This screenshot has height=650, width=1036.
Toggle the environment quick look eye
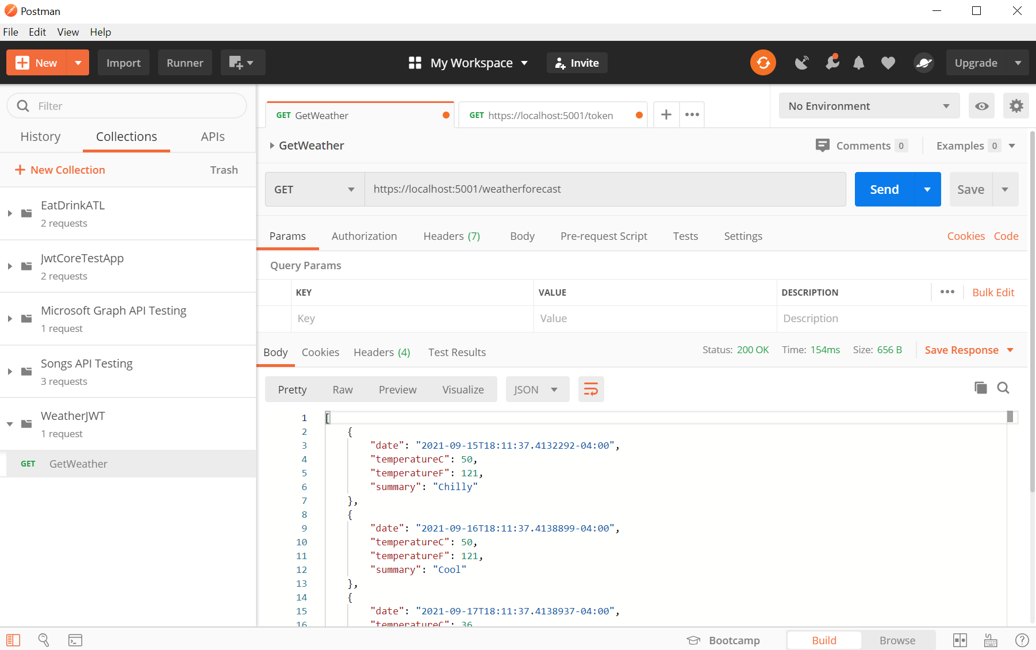tap(981, 106)
